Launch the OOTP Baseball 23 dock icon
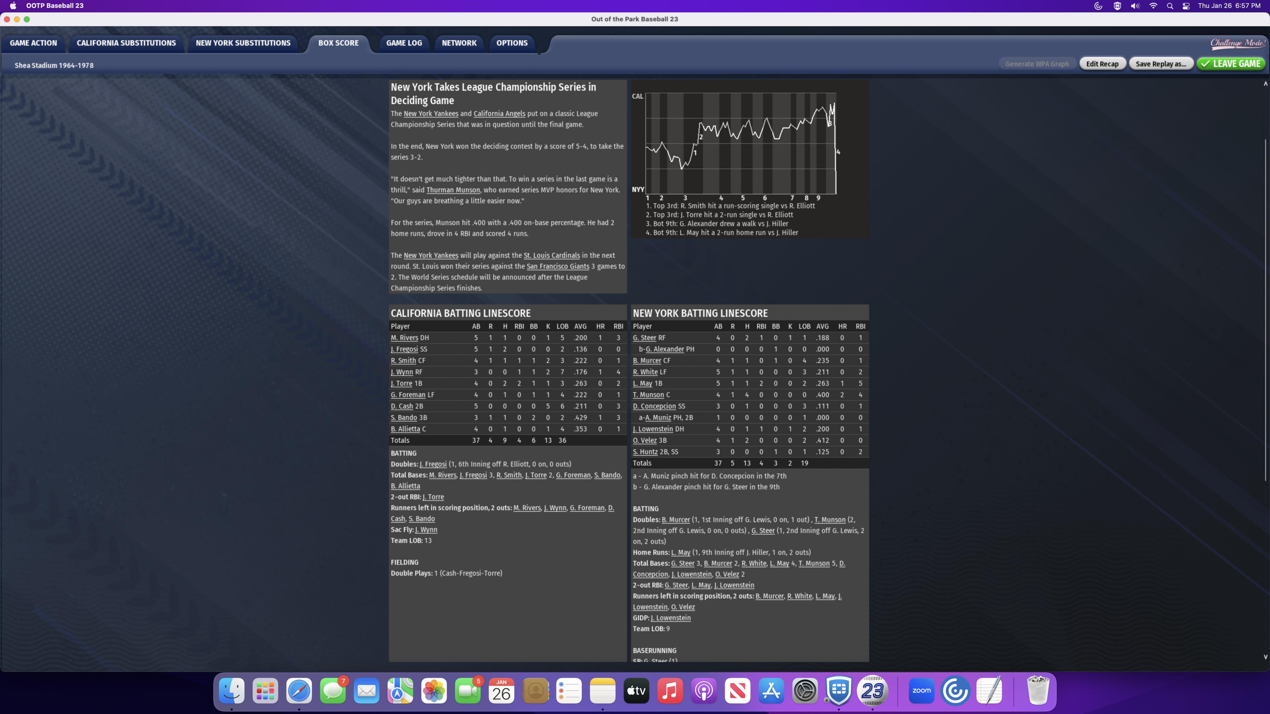This screenshot has width=1270, height=714. pos(872,691)
